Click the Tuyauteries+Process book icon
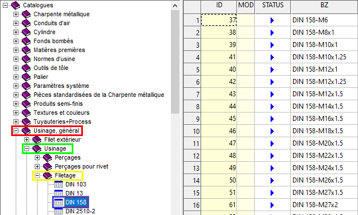 26,121
